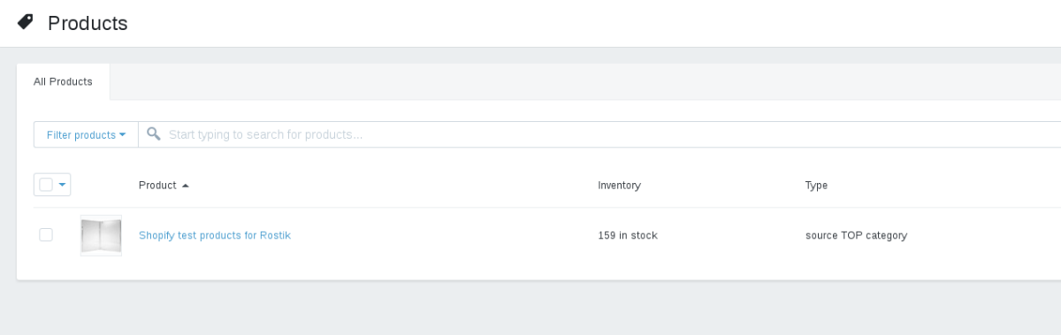Click the empty area beside All Products tab

[x=584, y=81]
